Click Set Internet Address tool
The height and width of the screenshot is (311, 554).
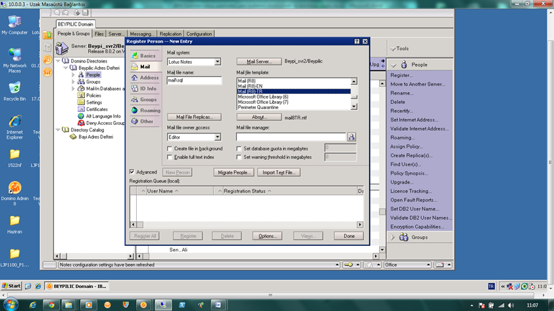point(414,120)
